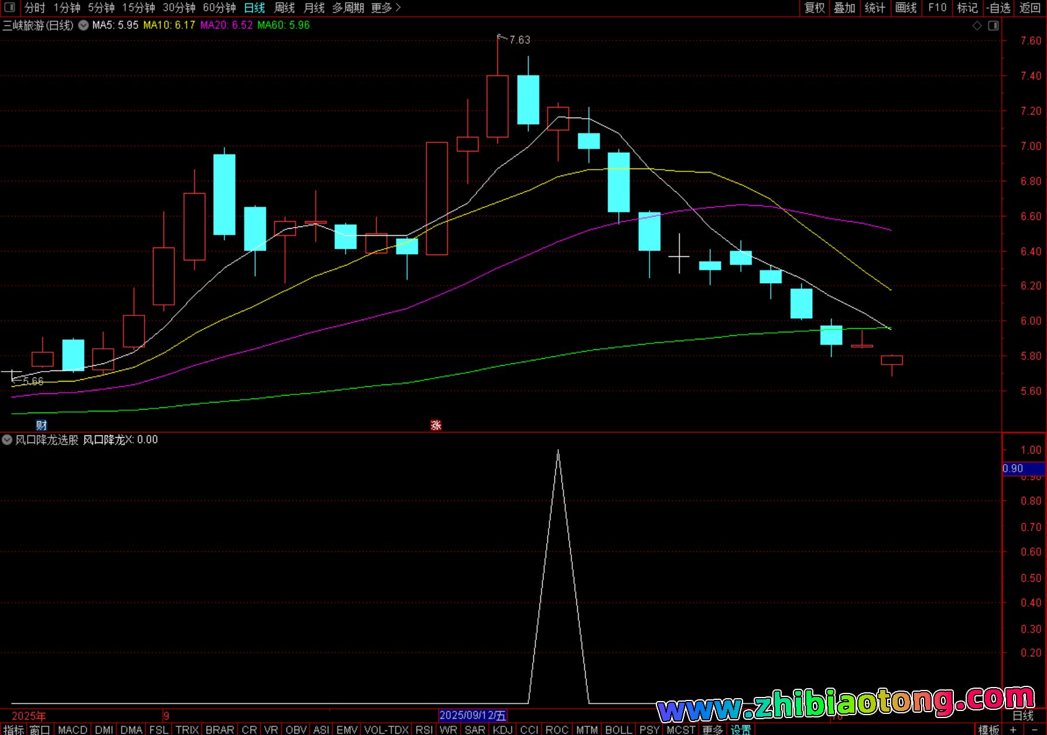Click the plus zoom-in icon at bottom right
The height and width of the screenshot is (735, 1047).
[1013, 729]
